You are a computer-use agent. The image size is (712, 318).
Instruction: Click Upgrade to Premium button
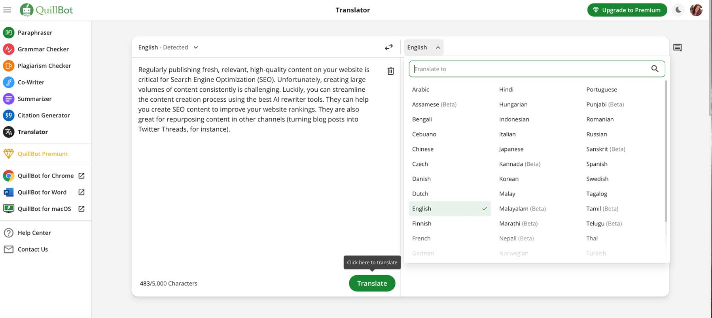pyautogui.click(x=627, y=10)
